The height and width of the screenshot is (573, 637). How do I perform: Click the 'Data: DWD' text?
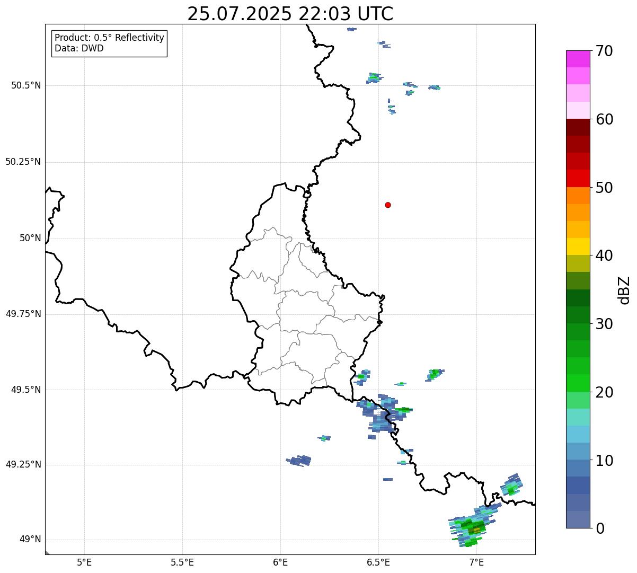pos(79,49)
